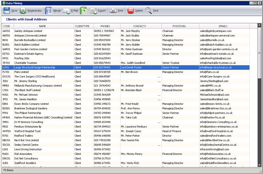Screen dimensions: 263x174
Task: Click contact Miss Yasmin Pet
Action: (130, 140)
